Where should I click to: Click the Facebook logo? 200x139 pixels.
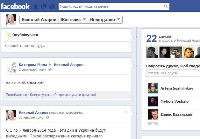15,6
